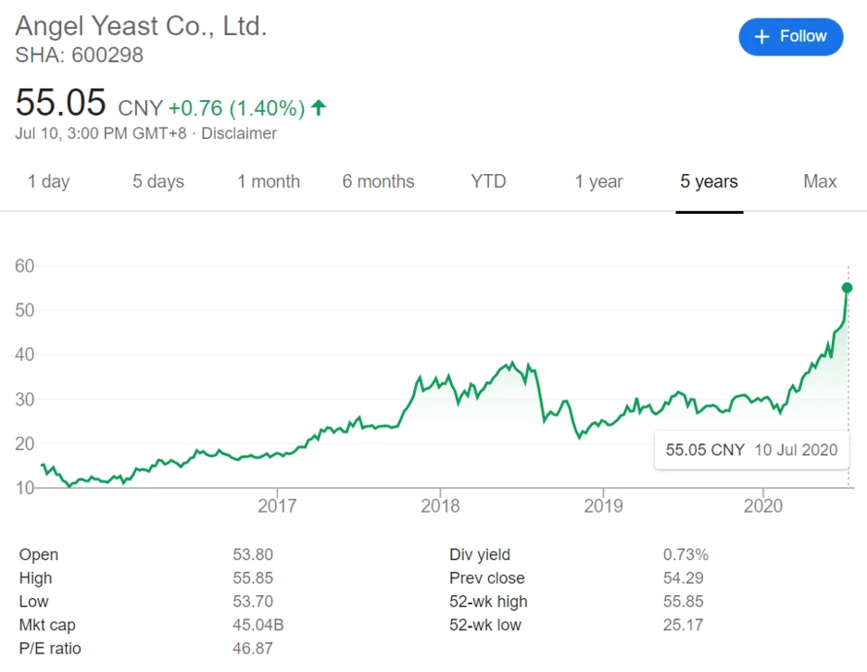Click the Follow button
The height and width of the screenshot is (672, 867).
point(791,37)
